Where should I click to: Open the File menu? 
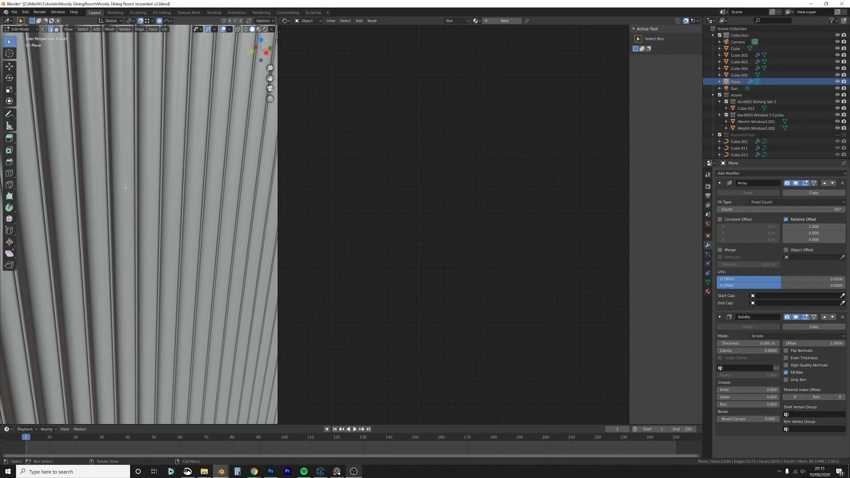coord(14,12)
